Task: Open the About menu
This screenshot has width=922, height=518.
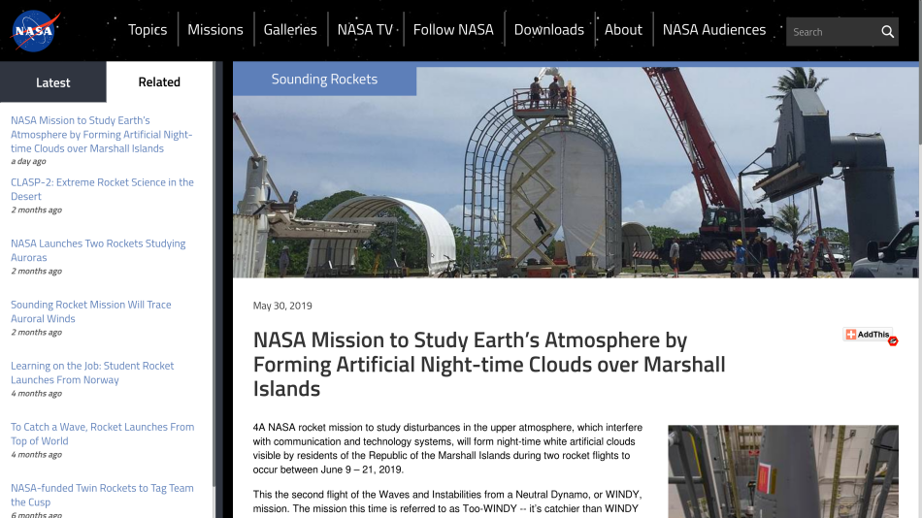Action: (623, 29)
